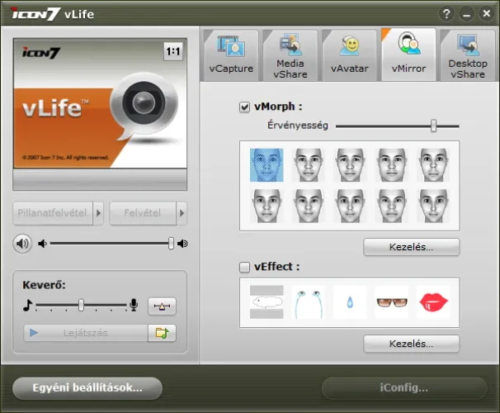This screenshot has width=500, height=413.
Task: Click the Felvétel record button
Action: [143, 213]
